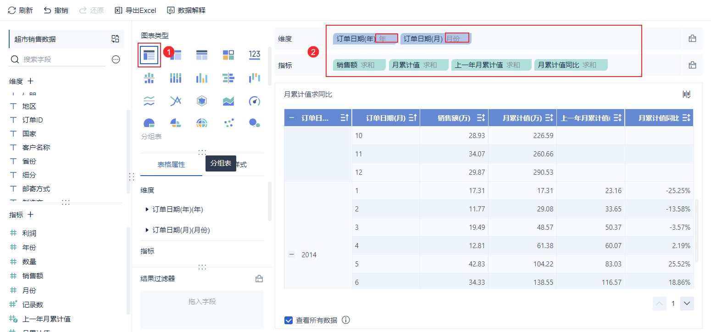Select the crossing line chart type
This screenshot has width=711, height=332.
click(175, 101)
